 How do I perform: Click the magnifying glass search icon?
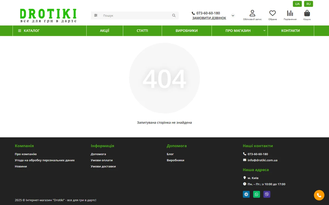(174, 16)
